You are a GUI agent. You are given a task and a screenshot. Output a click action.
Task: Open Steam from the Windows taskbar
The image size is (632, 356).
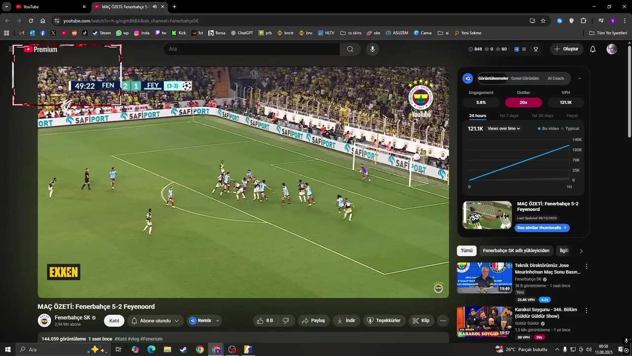coord(183,350)
